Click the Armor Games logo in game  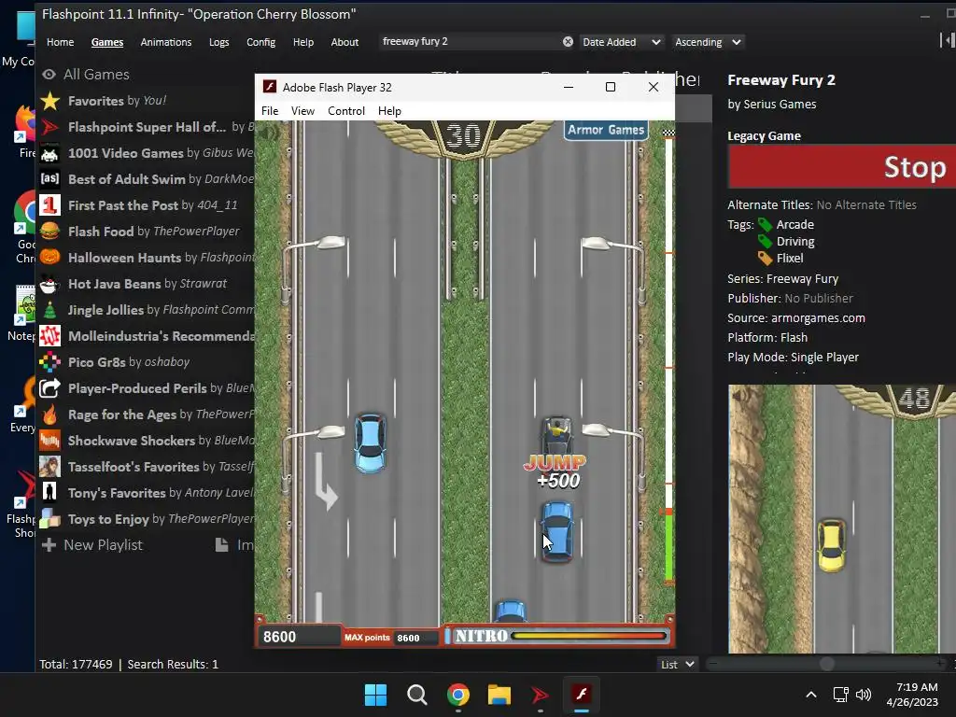(605, 130)
